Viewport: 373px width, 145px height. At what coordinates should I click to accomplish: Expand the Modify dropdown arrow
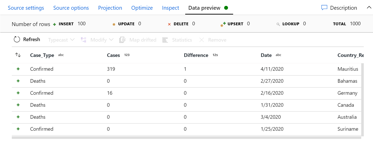pos(111,40)
